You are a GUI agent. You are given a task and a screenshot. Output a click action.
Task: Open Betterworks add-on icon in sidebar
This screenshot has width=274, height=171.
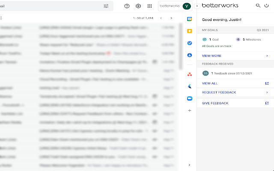[190, 86]
